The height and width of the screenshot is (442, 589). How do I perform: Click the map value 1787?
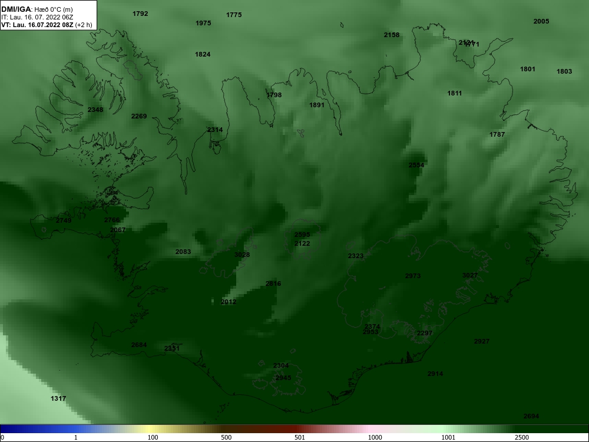[x=497, y=134]
